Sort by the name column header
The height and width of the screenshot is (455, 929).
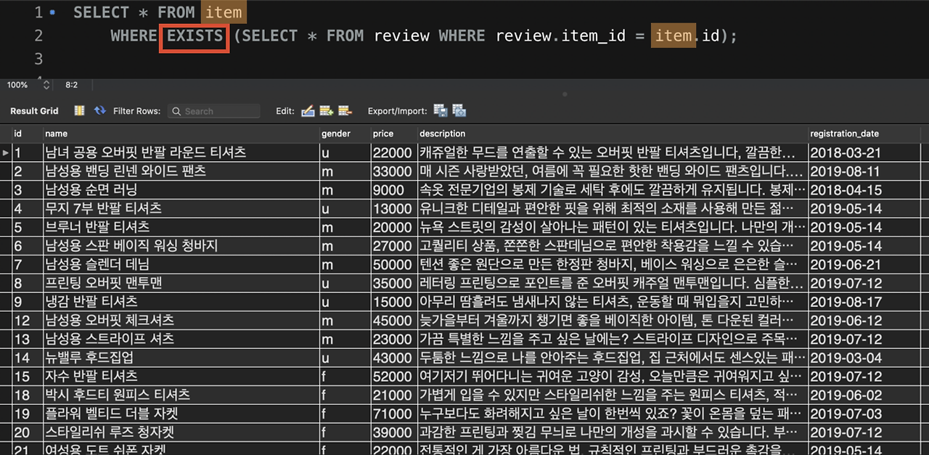coord(181,134)
